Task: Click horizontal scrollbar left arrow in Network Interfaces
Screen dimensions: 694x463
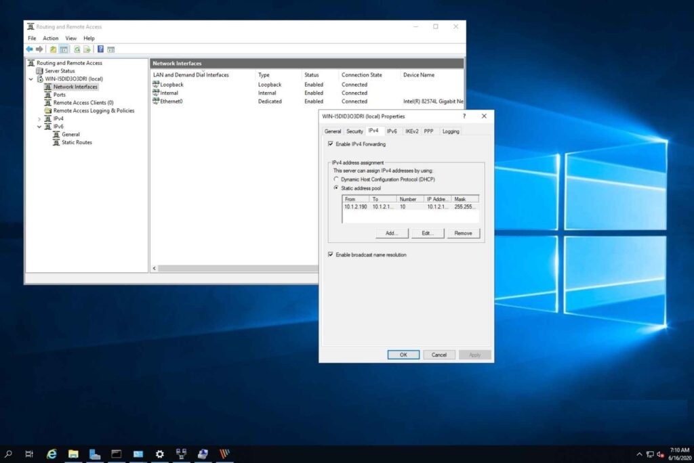Action: [x=155, y=269]
